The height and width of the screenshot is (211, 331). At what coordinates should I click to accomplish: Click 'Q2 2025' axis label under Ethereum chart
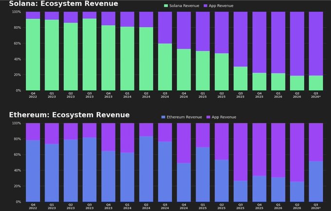point(221,207)
